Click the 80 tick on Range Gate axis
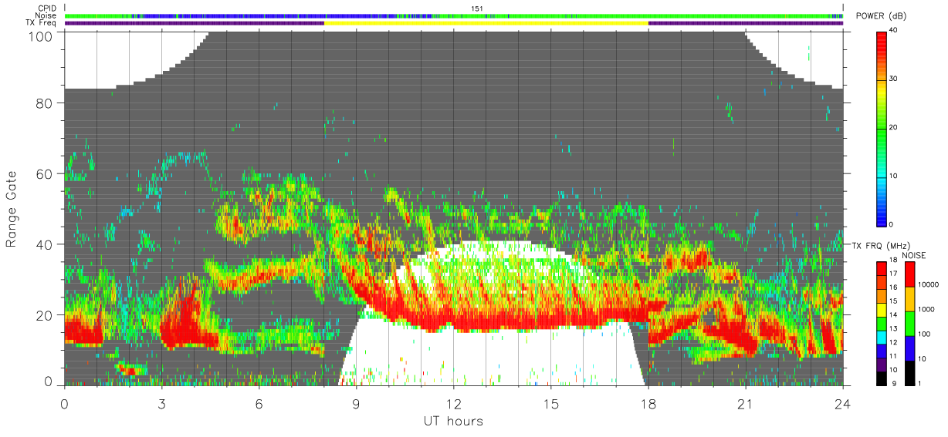This screenshot has width=948, height=437. tap(46, 103)
